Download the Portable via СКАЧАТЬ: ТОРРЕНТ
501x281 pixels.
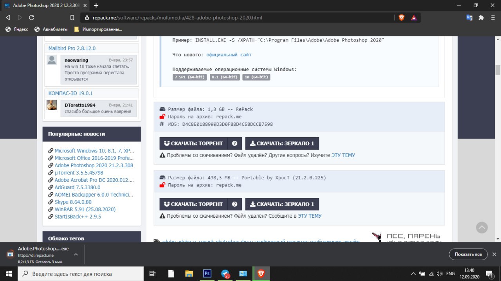pyautogui.click(x=193, y=204)
